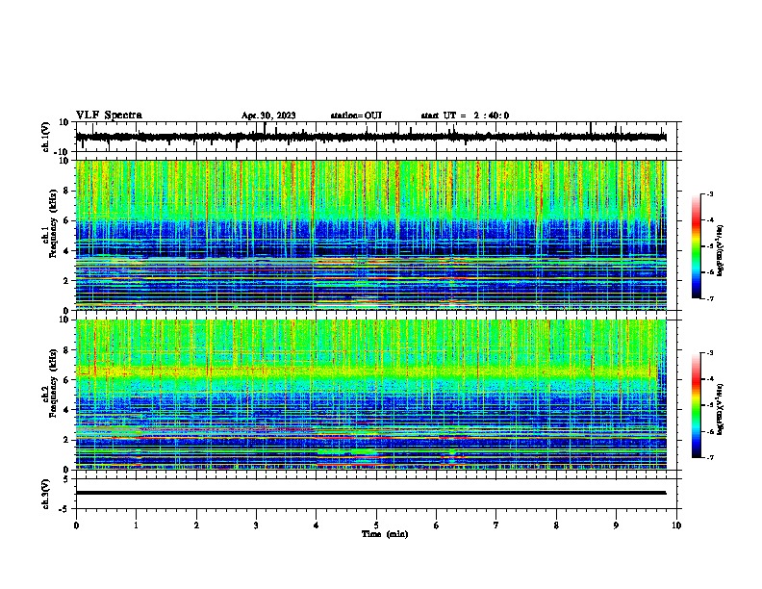Image resolution: width=762 pixels, height=589 pixels.
Task: Click tick label "1" on the Time axis
Action: click(136, 525)
